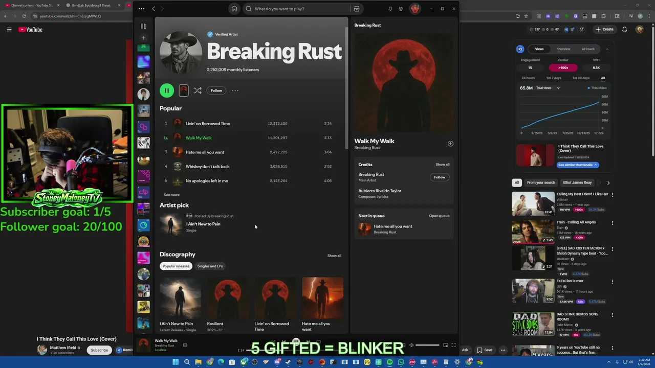Select the '24 hours' time range
655x368 pixels.
(x=528, y=78)
